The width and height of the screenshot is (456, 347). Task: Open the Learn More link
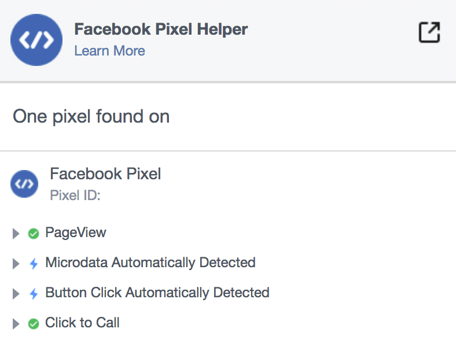(x=109, y=51)
